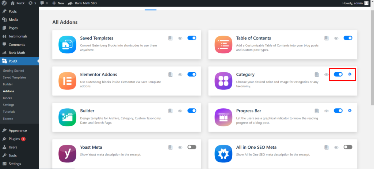Go to Getting Started submenu

(14, 71)
